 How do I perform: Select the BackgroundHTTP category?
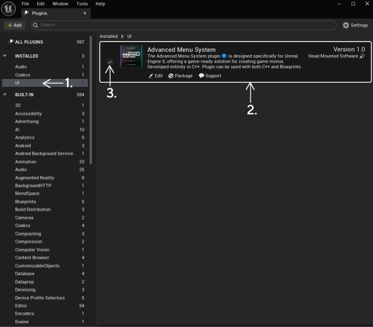click(45, 185)
